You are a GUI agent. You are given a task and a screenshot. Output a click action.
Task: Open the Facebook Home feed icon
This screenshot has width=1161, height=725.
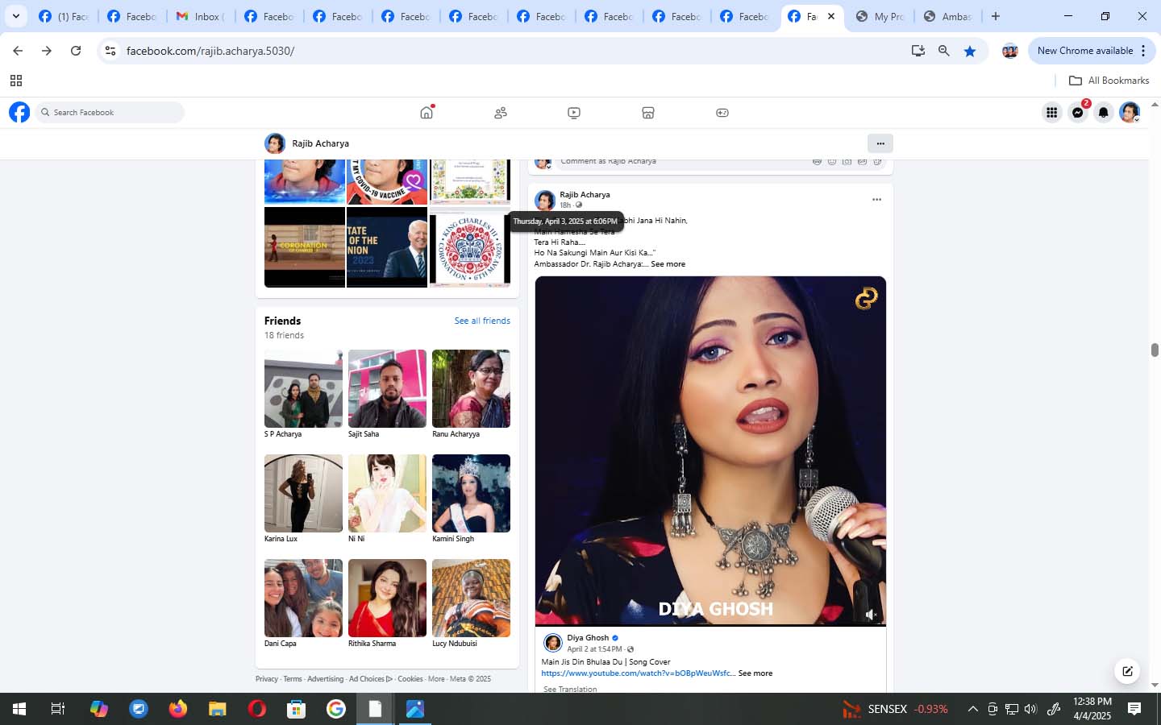[427, 113]
